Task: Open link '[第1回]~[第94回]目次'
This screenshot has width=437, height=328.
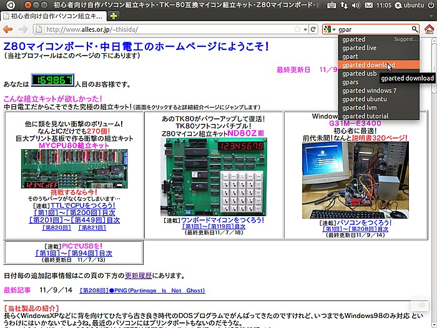Action: [74, 253]
